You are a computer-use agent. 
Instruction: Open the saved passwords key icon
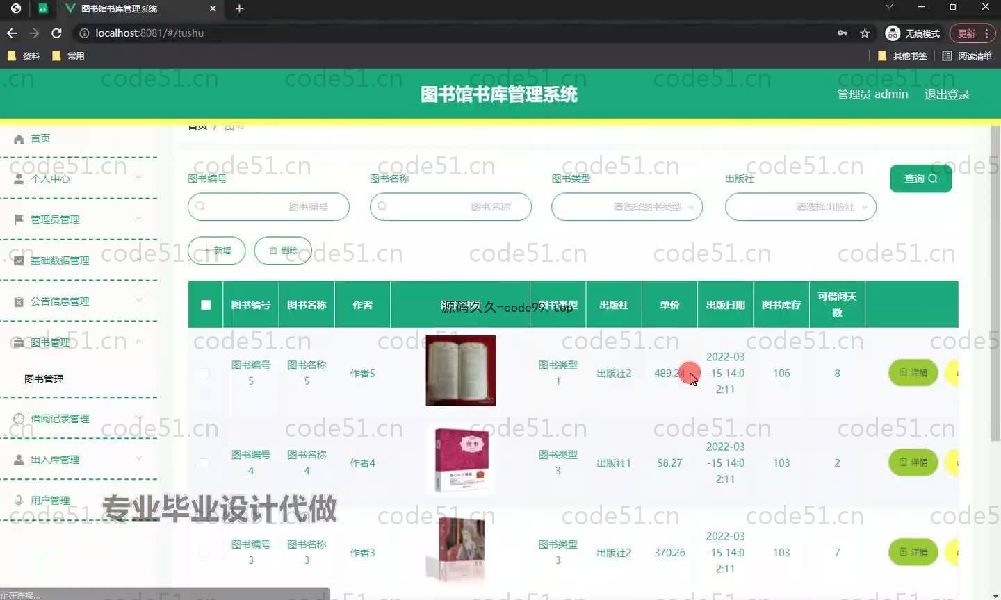843,33
